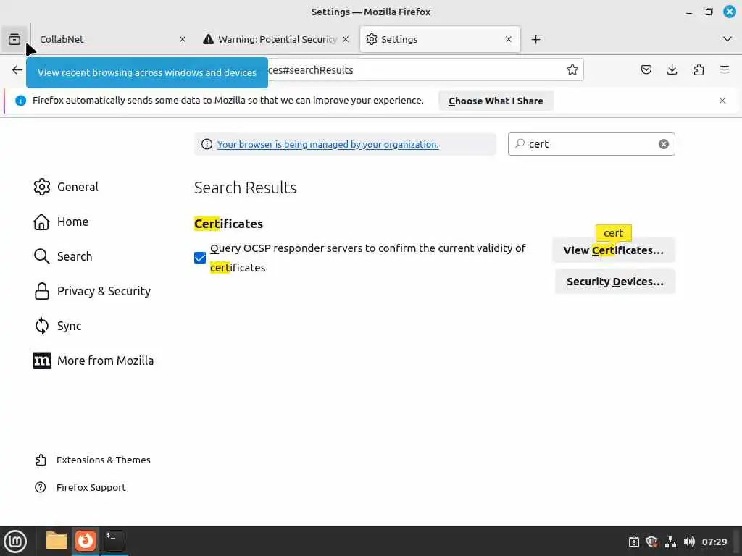Click the Choose What I Share button
The height and width of the screenshot is (556, 742).
[x=496, y=101]
